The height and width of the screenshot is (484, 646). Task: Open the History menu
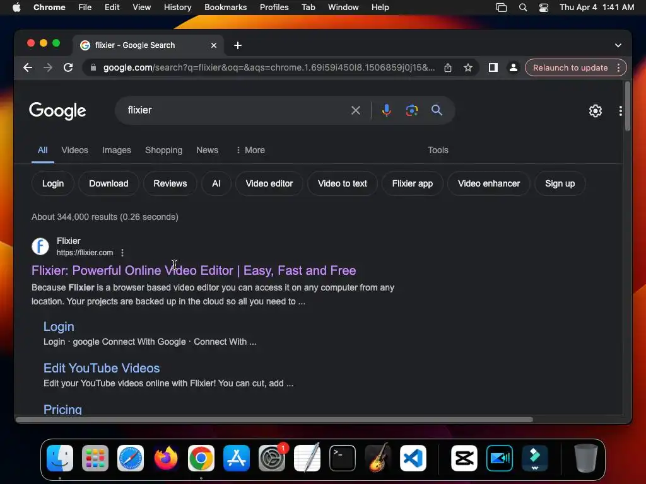tap(177, 8)
